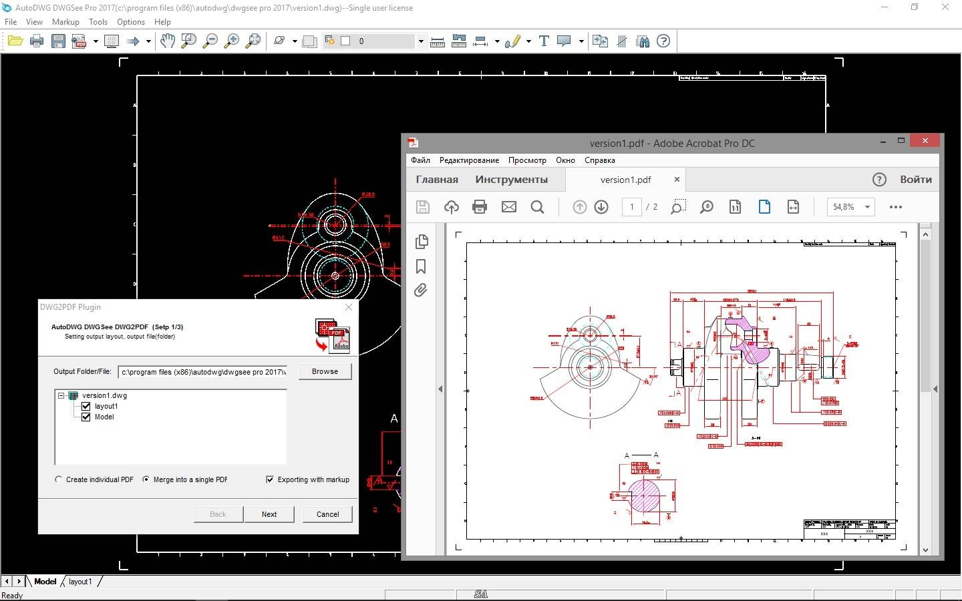The image size is (962, 601).
Task: Click the Войти sign-in link in Acrobat
Action: [916, 180]
